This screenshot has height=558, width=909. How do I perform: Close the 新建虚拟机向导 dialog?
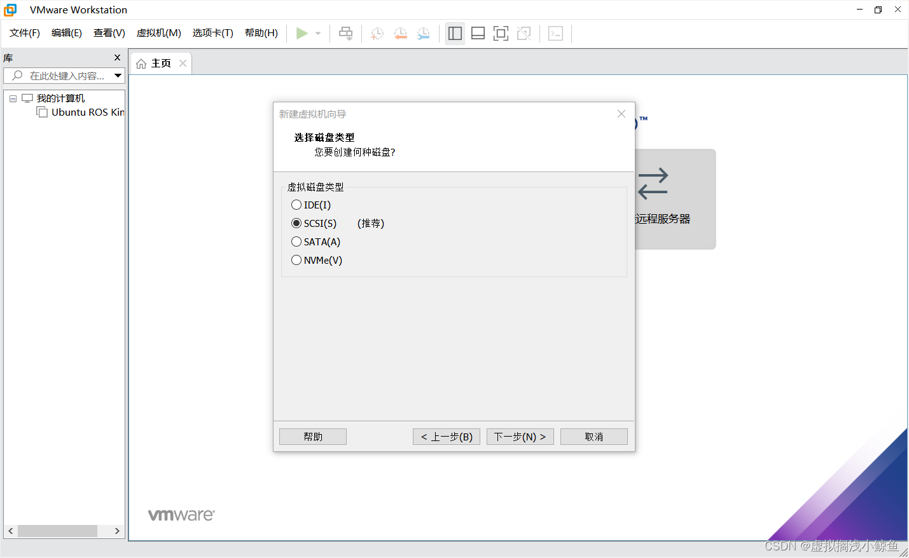(621, 114)
